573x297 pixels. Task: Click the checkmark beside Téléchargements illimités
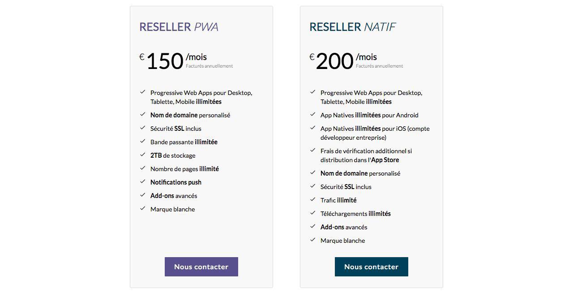[x=313, y=213]
